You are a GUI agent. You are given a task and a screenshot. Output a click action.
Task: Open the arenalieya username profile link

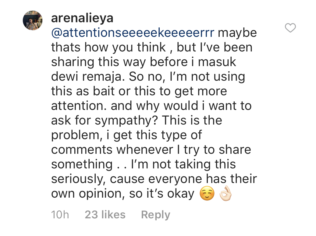(x=82, y=18)
